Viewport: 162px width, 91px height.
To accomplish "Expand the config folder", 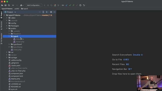I will pos(7,23).
